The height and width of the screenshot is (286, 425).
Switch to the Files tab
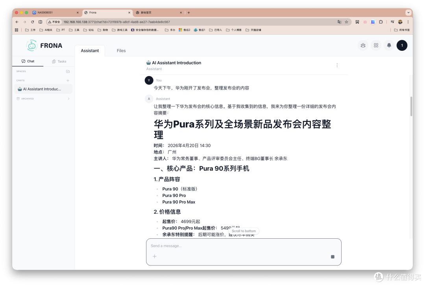121,51
